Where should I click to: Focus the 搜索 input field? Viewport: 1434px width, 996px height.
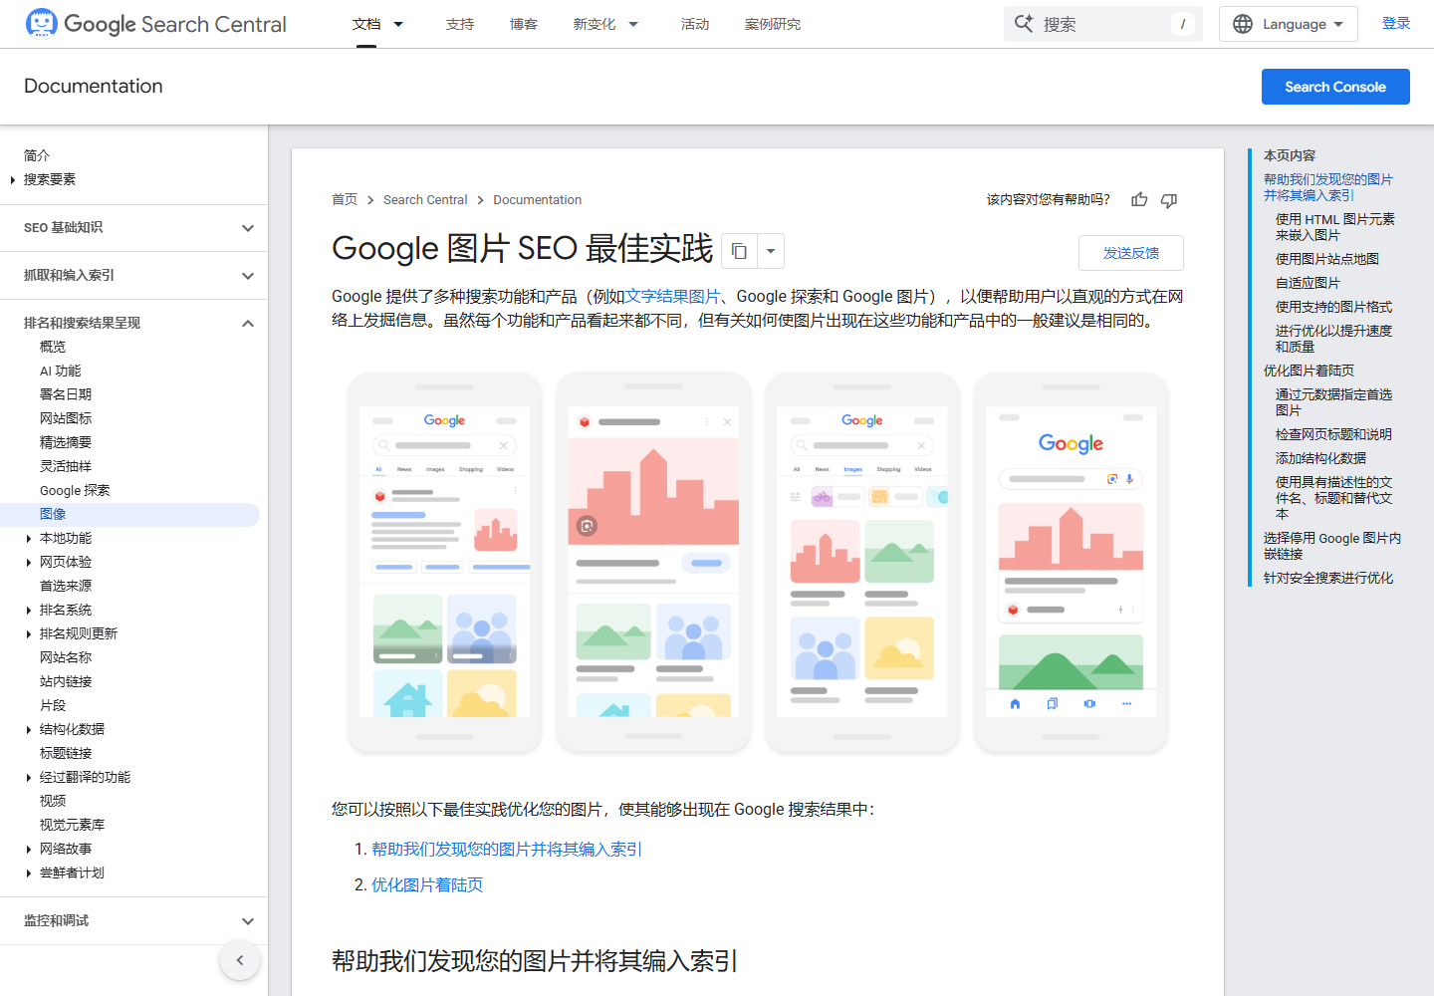pos(1103,24)
